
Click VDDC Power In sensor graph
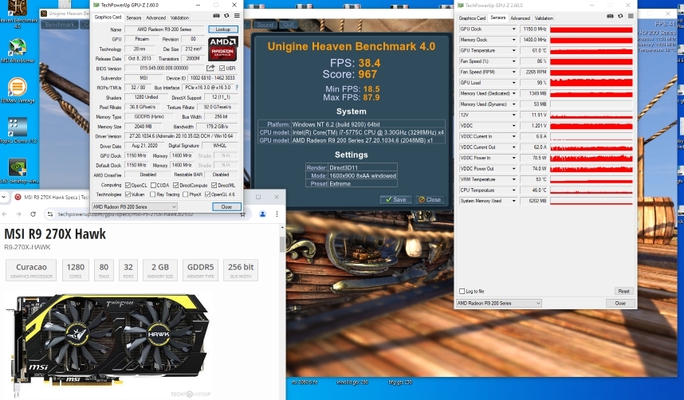pyautogui.click(x=591, y=158)
